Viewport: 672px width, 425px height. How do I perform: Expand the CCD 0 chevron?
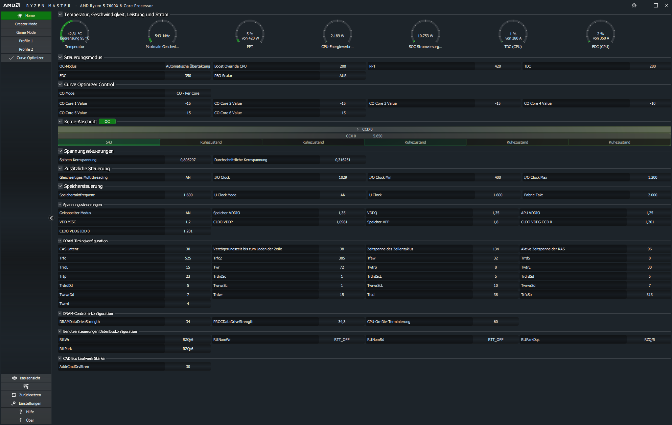click(358, 129)
